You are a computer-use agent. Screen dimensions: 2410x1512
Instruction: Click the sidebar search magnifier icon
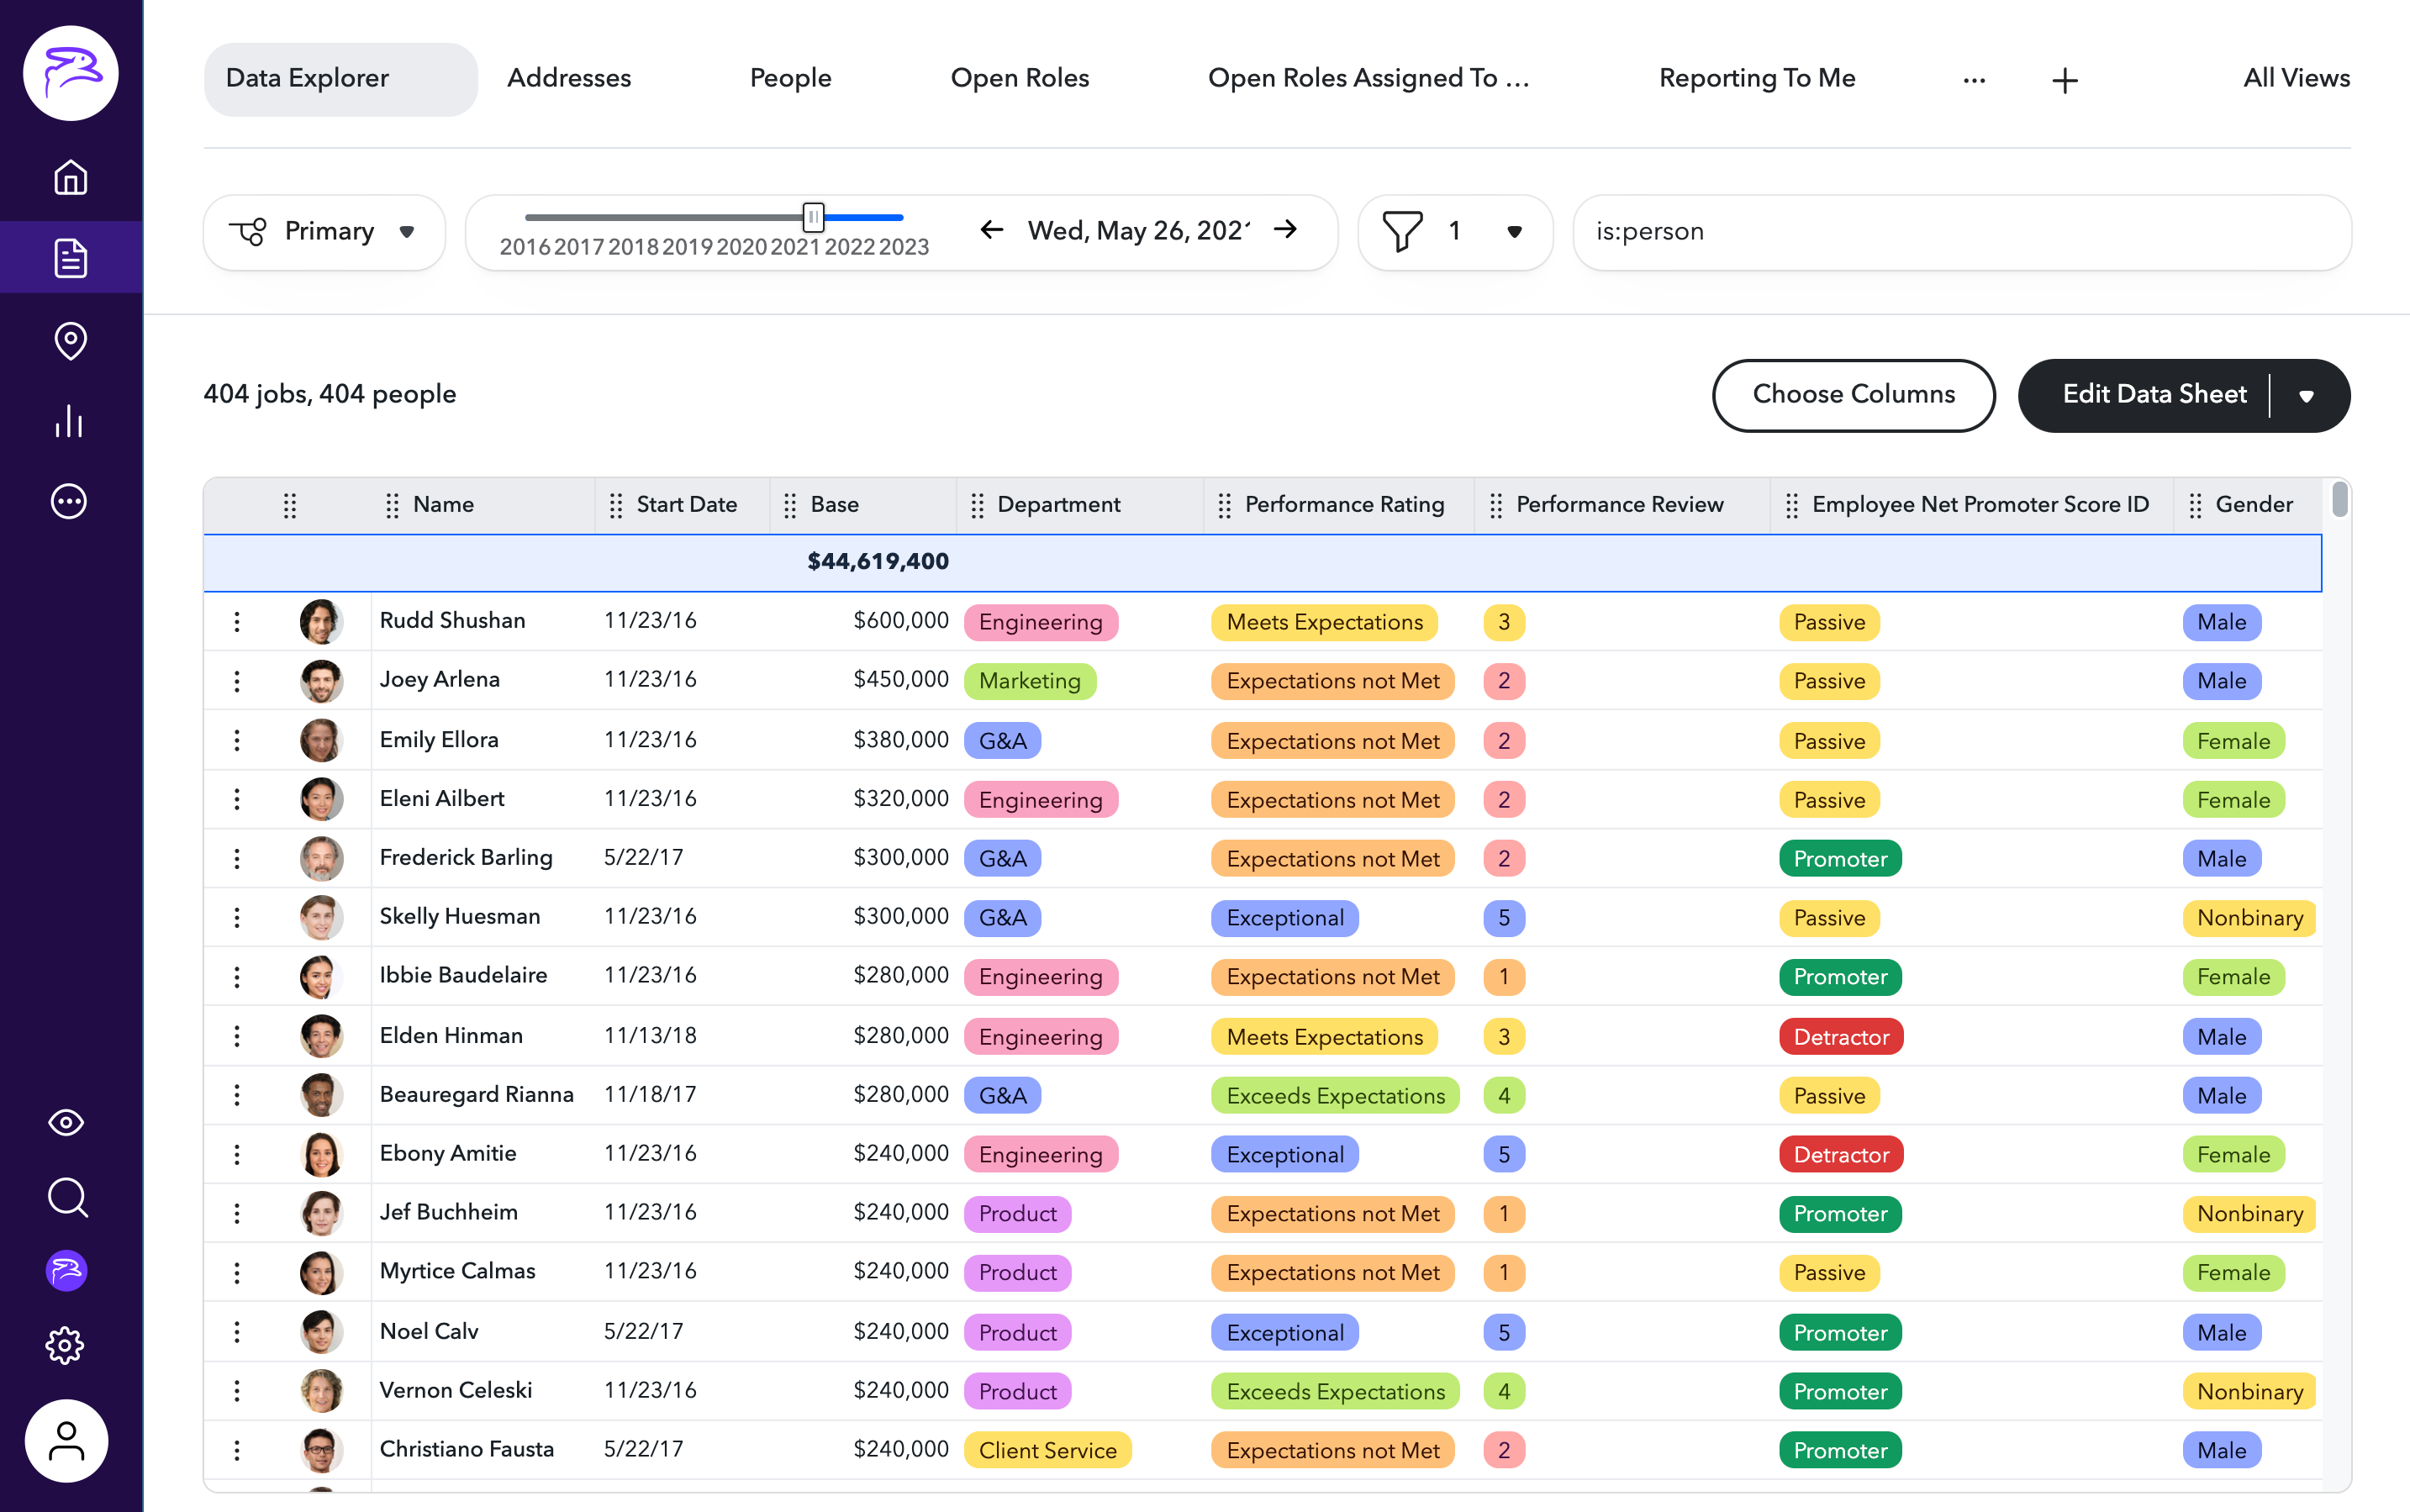tap(67, 1197)
